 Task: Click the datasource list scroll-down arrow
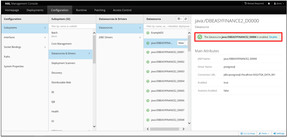click(x=189, y=123)
